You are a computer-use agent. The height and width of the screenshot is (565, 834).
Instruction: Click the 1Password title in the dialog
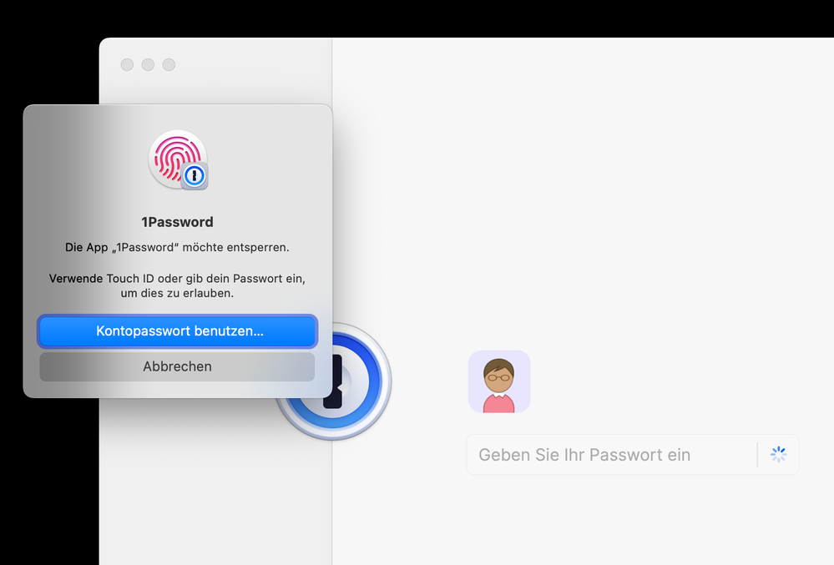pyautogui.click(x=177, y=222)
